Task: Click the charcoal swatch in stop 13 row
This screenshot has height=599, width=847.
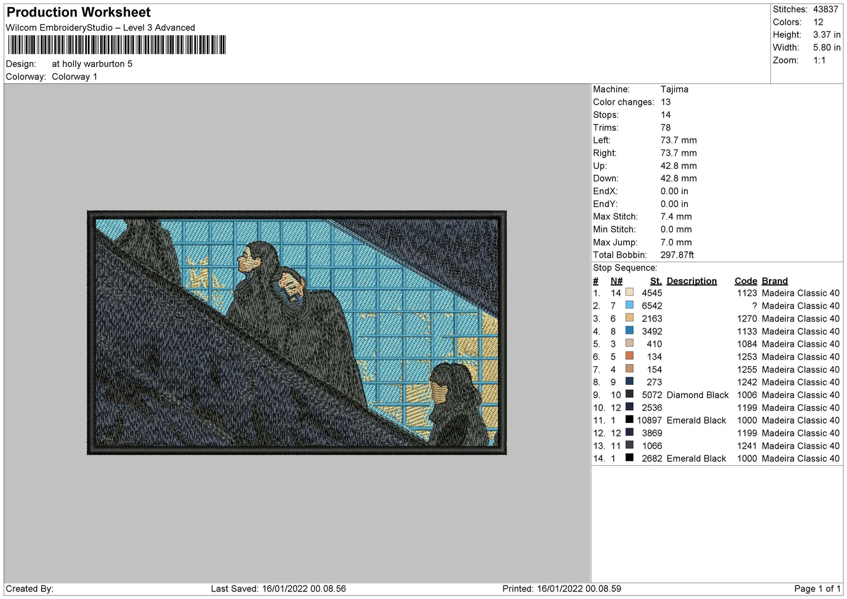Action: click(630, 445)
